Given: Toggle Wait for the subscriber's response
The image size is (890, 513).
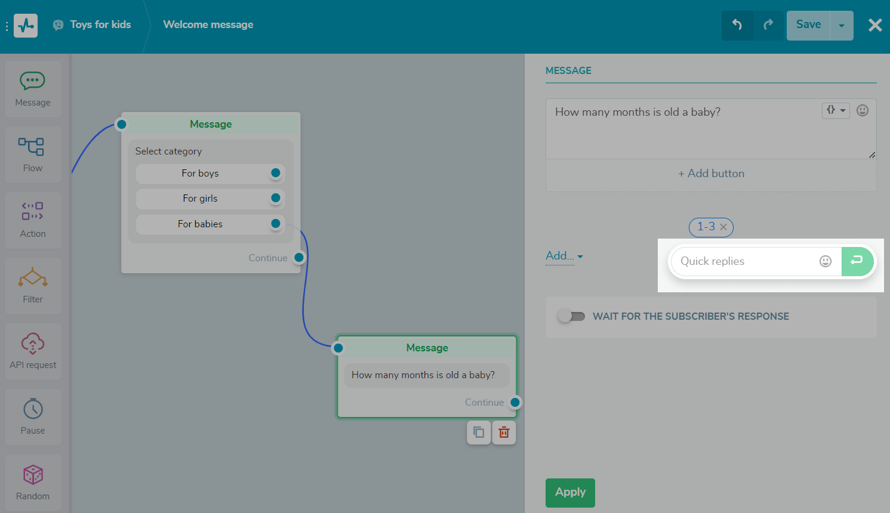Looking at the screenshot, I should click(x=572, y=316).
